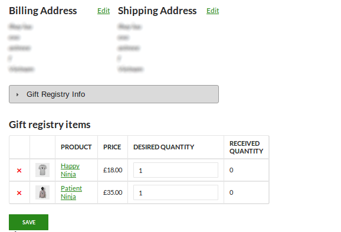Click the Product column header
The width and height of the screenshot is (341, 232).
click(76, 147)
